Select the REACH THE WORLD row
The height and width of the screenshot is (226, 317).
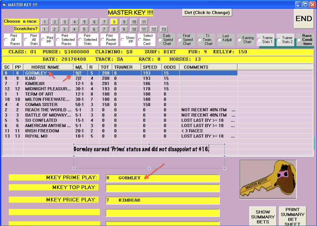coord(120,110)
